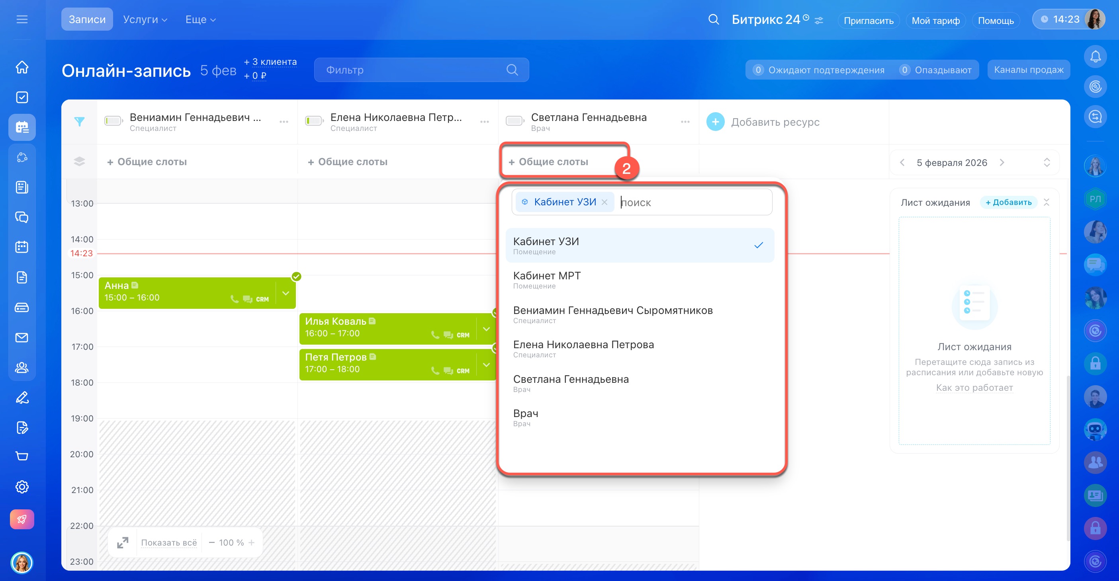The width and height of the screenshot is (1119, 581).
Task: Expand the Услуги dropdown menu
Action: pyautogui.click(x=145, y=19)
